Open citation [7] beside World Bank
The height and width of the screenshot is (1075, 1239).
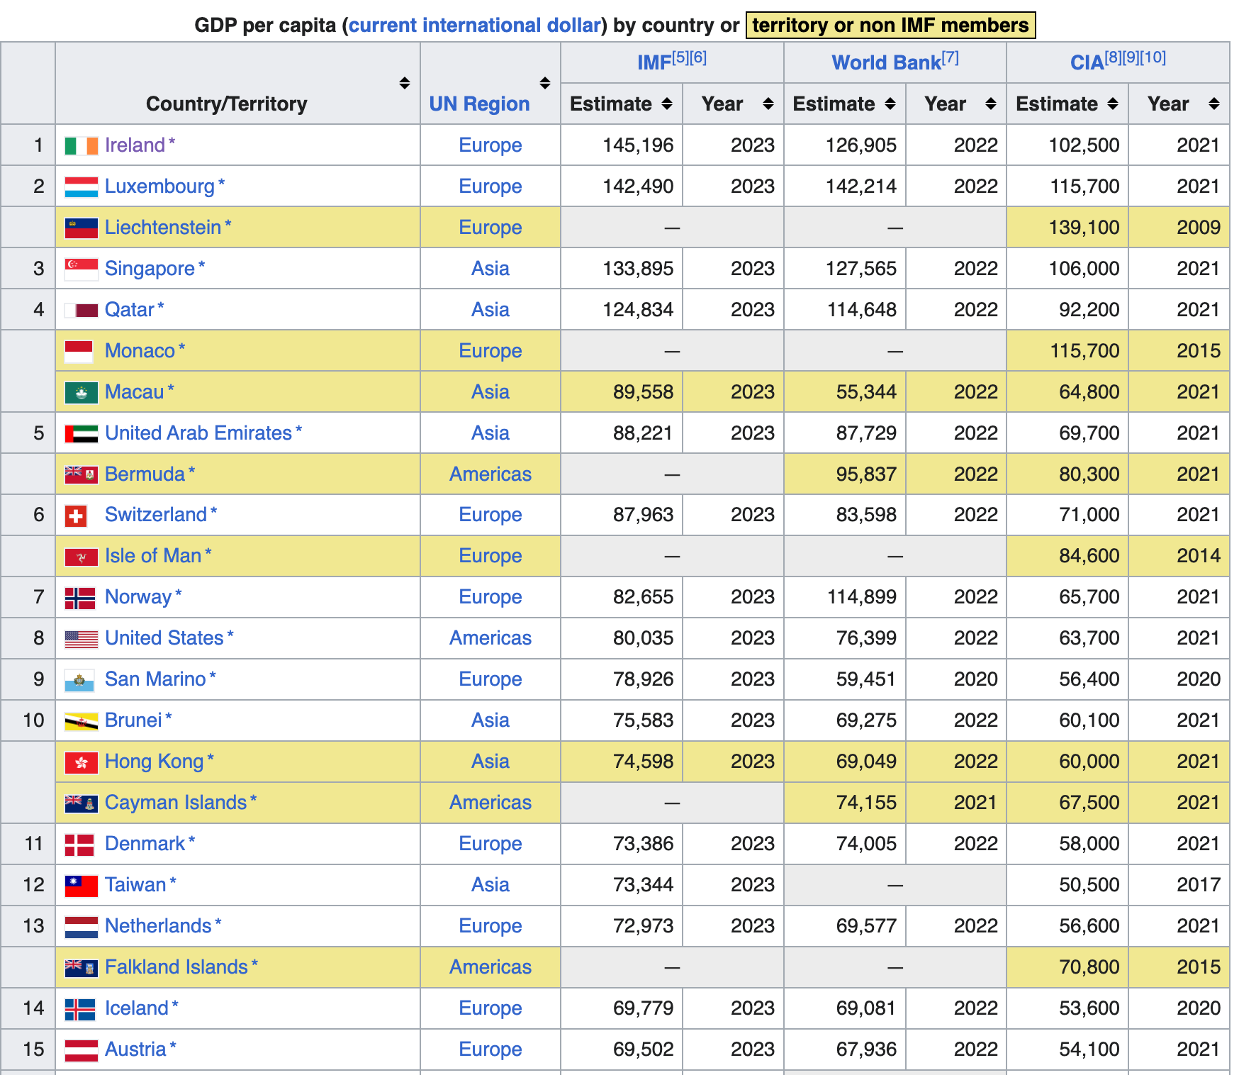click(x=950, y=57)
